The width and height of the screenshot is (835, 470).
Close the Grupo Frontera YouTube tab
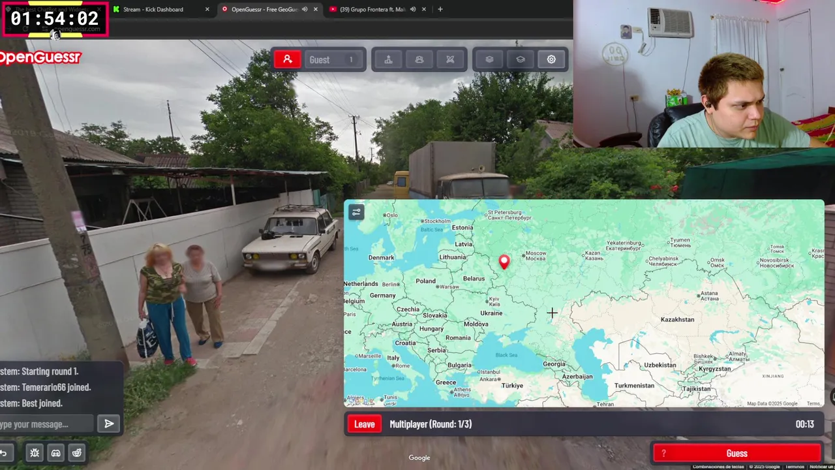[424, 9]
